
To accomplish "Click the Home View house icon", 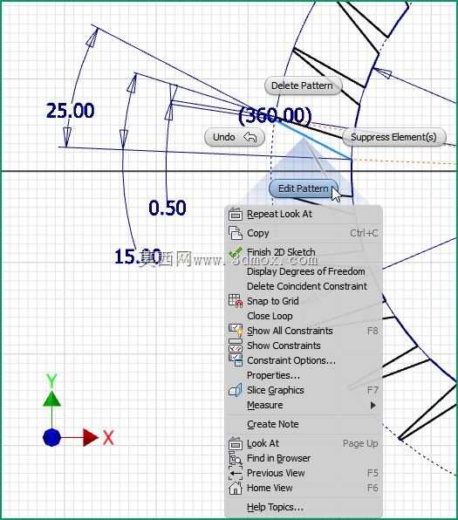I will [x=236, y=488].
